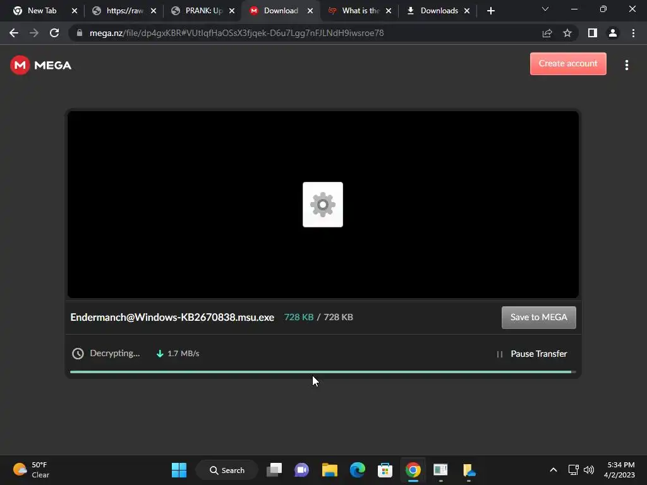The height and width of the screenshot is (485, 647).
Task: Bookmark this page with the star
Action: coord(567,33)
